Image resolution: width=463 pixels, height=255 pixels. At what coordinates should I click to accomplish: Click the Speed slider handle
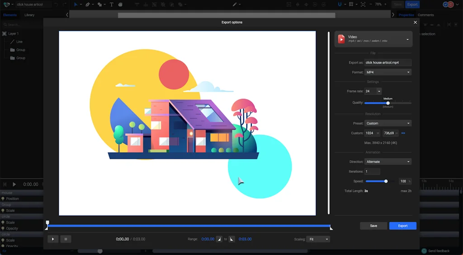386,181
